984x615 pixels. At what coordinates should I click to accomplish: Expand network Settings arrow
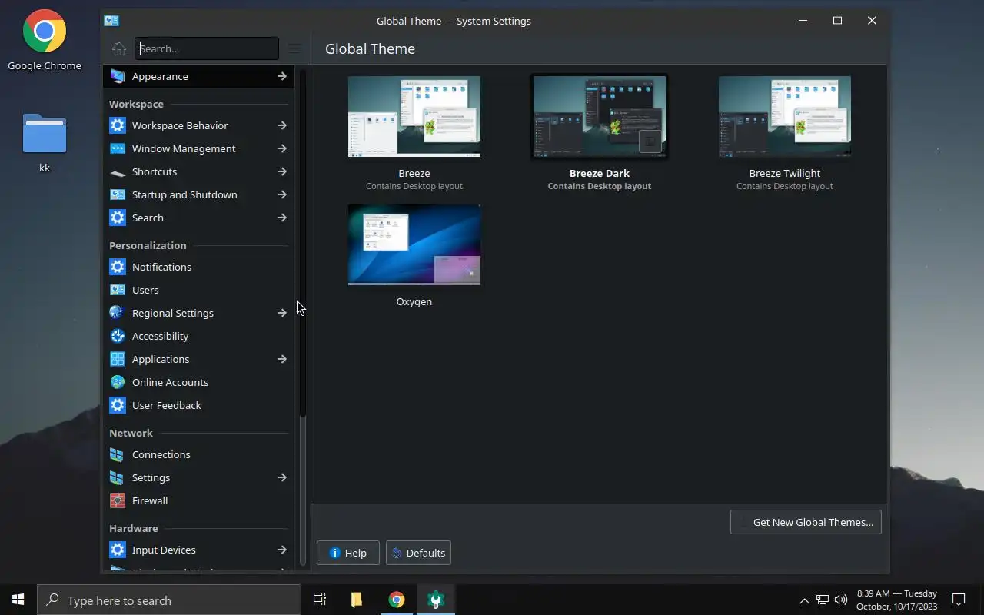pos(281,477)
